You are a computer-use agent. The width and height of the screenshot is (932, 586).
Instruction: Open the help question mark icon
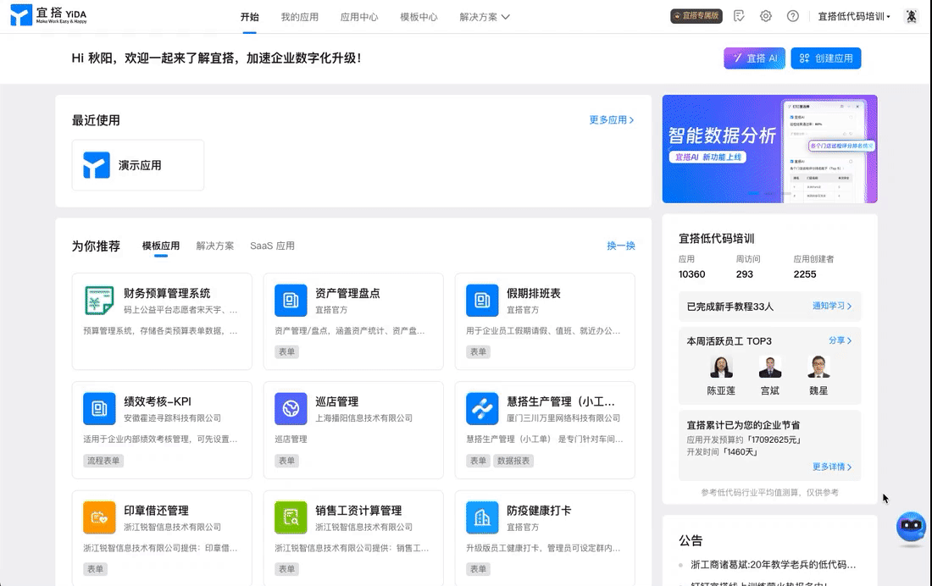(x=793, y=16)
